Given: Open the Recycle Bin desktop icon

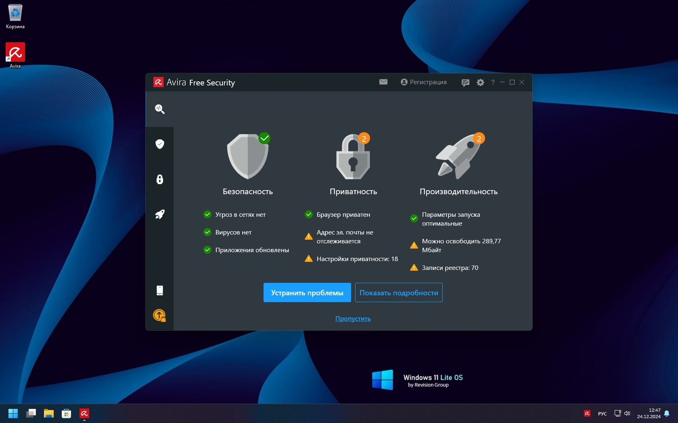Looking at the screenshot, I should pos(15,17).
